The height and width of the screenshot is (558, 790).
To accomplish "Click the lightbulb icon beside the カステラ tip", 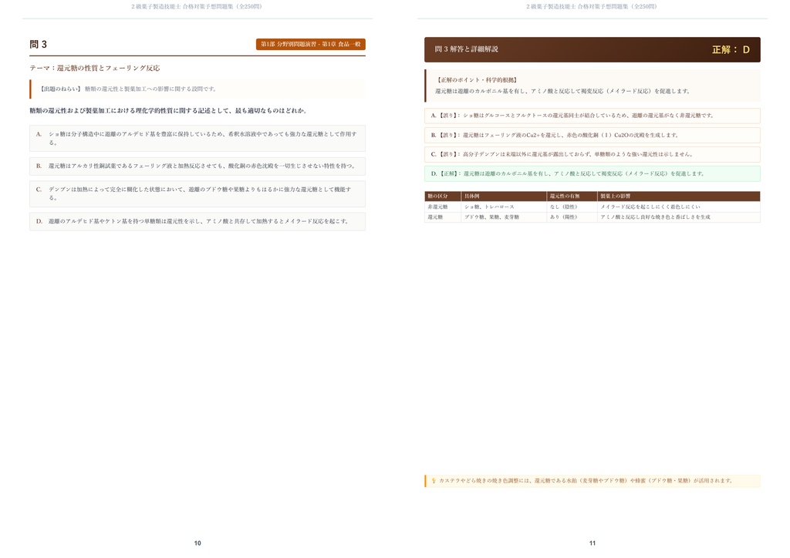I will [434, 481].
